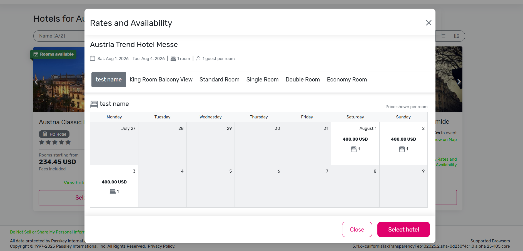
Task: Click the hotel photo on Austria Classic card
Action: pos(59,79)
